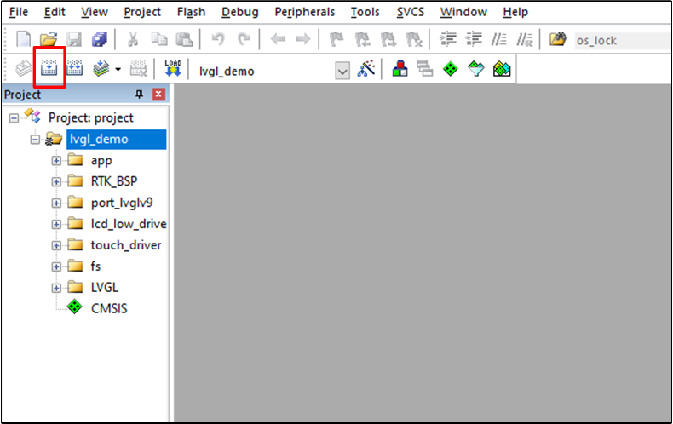673x424 pixels.
Task: Pin the Project panel
Action: point(139,94)
